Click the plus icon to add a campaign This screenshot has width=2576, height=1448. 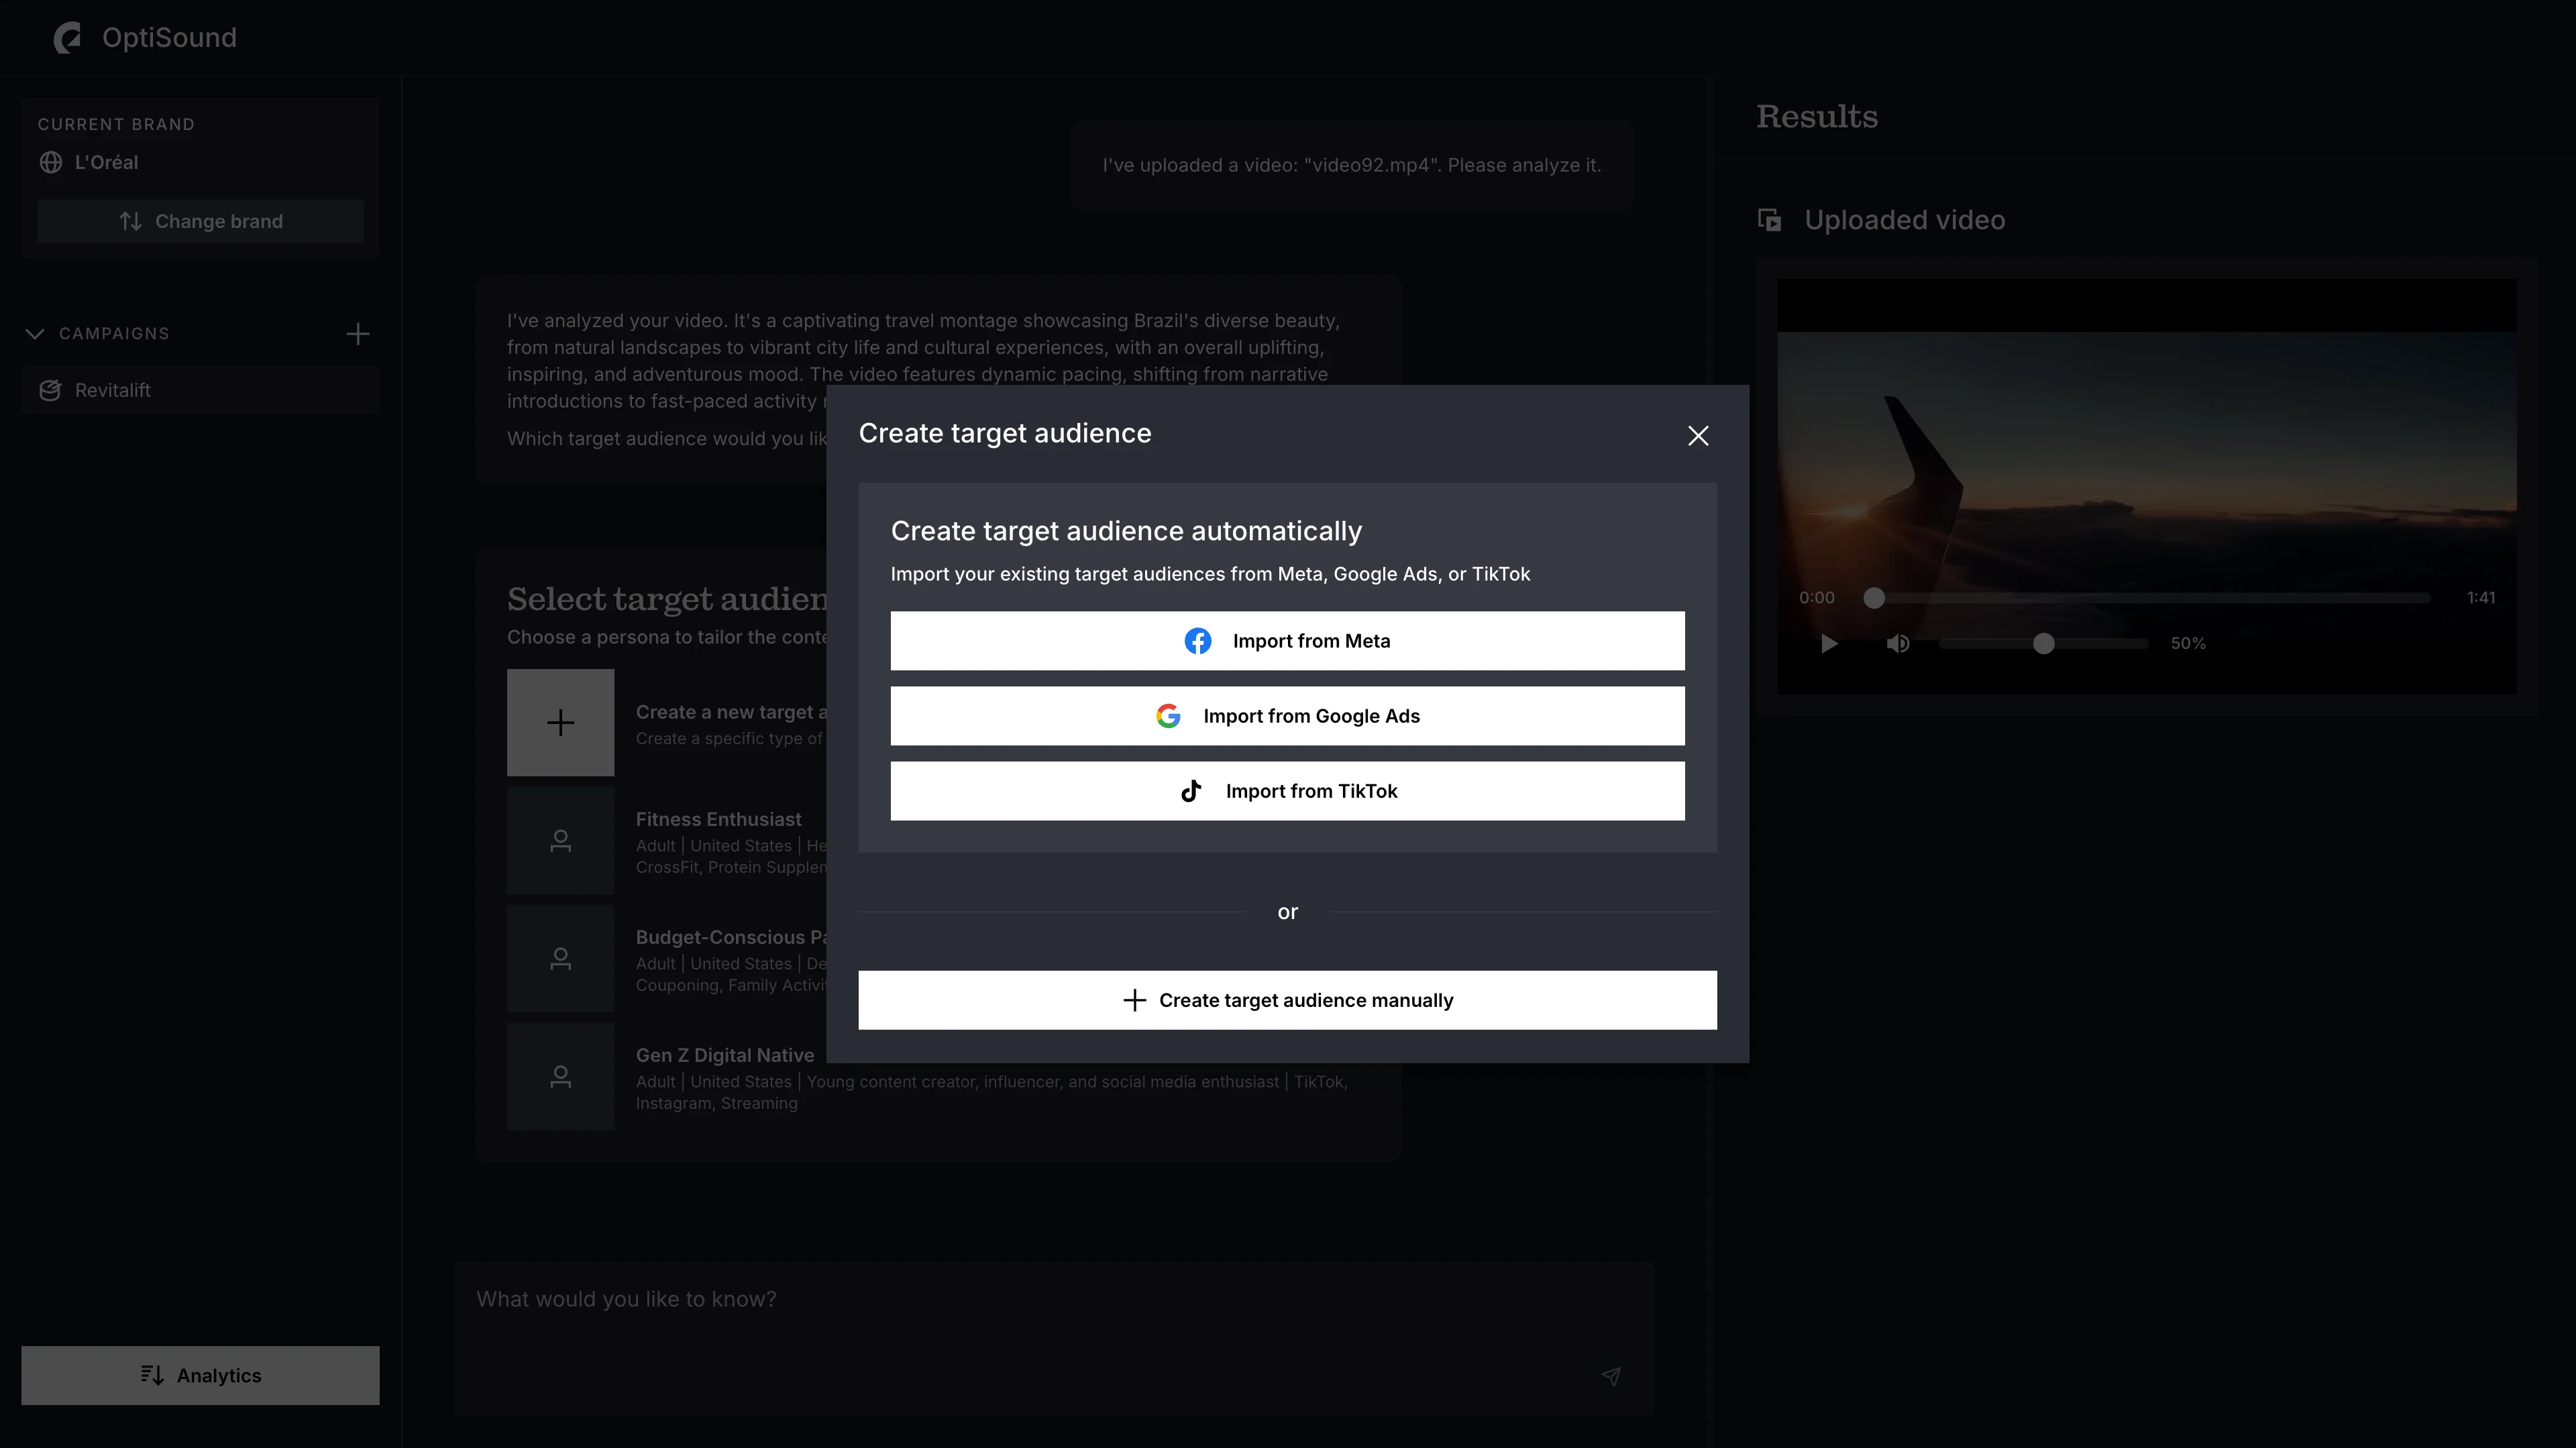[358, 334]
